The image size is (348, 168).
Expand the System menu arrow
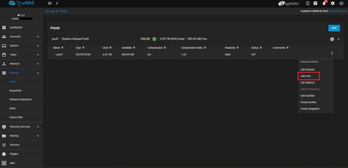point(38,46)
